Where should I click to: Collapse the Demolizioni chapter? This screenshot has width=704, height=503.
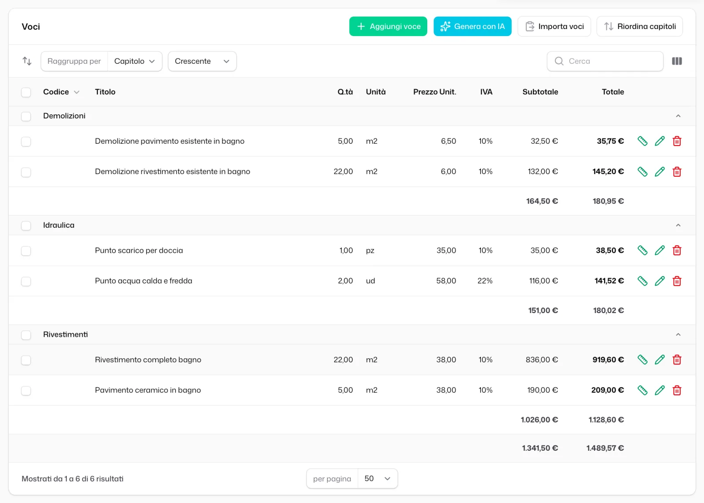[678, 116]
